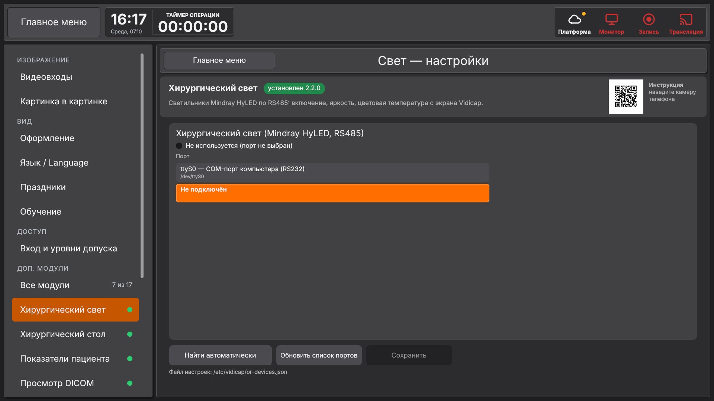Open Хирургический стол module

click(x=75, y=334)
